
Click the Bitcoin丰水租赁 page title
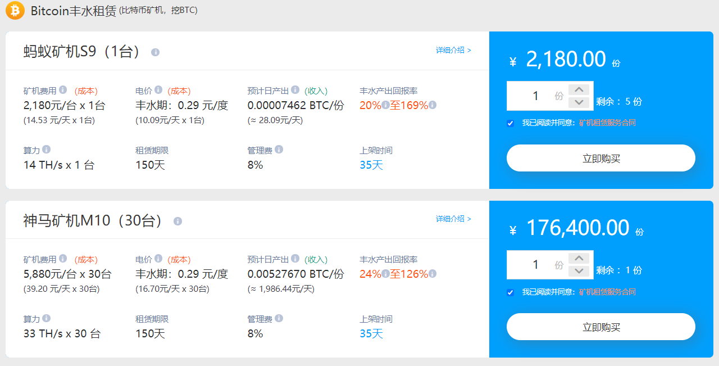click(74, 11)
